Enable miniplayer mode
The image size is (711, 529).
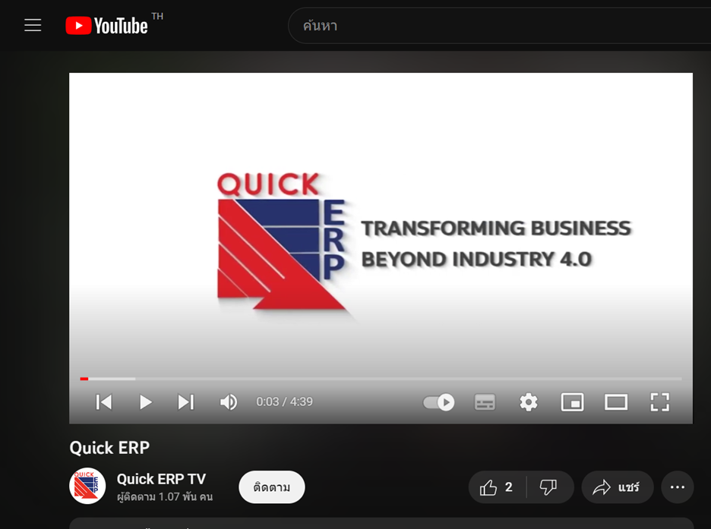click(572, 401)
